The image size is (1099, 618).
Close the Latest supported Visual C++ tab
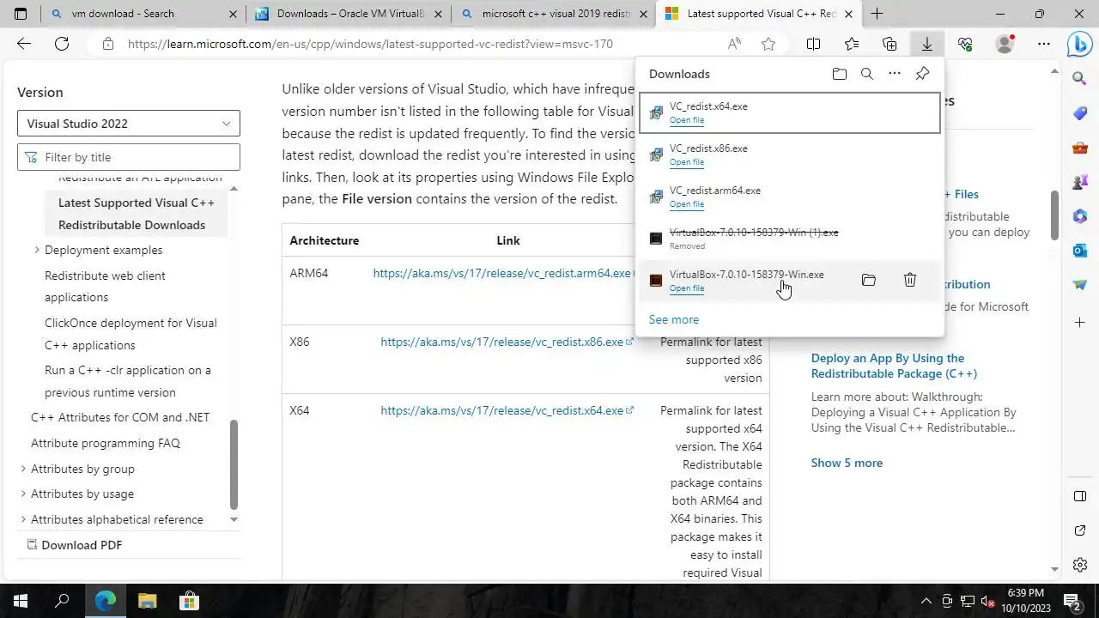click(x=850, y=14)
